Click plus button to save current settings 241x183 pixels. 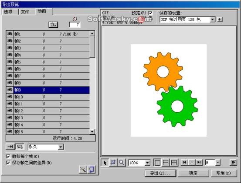coord(220,20)
